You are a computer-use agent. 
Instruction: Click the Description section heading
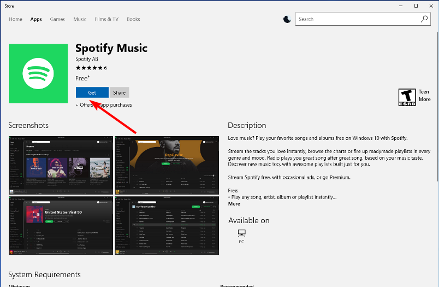click(247, 125)
